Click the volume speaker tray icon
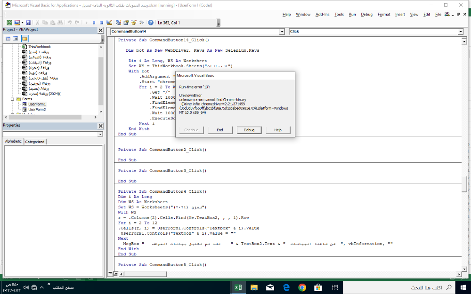 [x=26, y=287]
